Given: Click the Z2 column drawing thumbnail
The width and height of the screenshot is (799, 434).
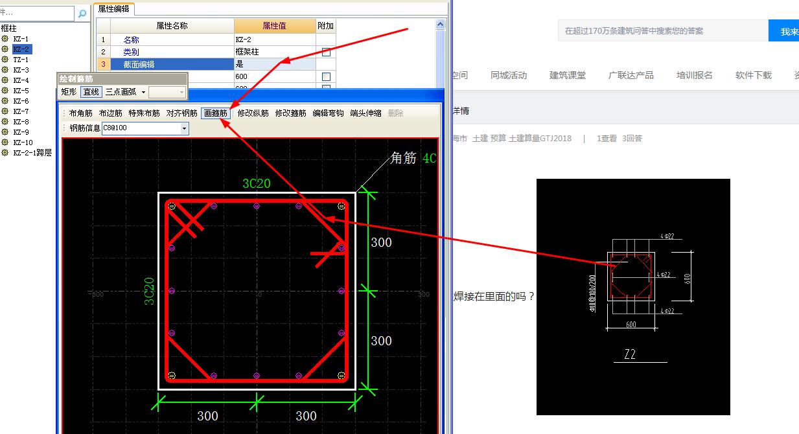Looking at the screenshot, I should [x=633, y=297].
